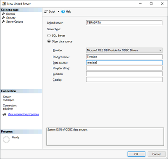Viewport: 168px width, 159px height.
Task: Click the Script toolbar icon
Action: pos(46,11)
